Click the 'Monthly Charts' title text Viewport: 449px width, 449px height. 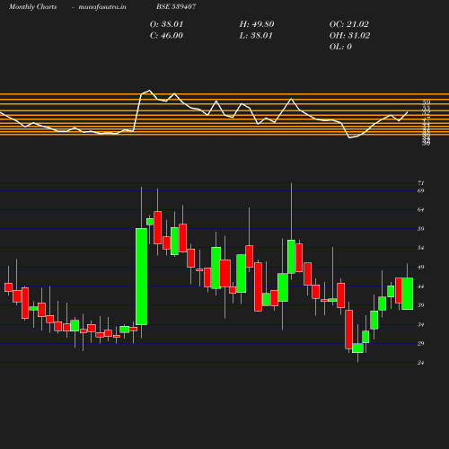(32, 6)
